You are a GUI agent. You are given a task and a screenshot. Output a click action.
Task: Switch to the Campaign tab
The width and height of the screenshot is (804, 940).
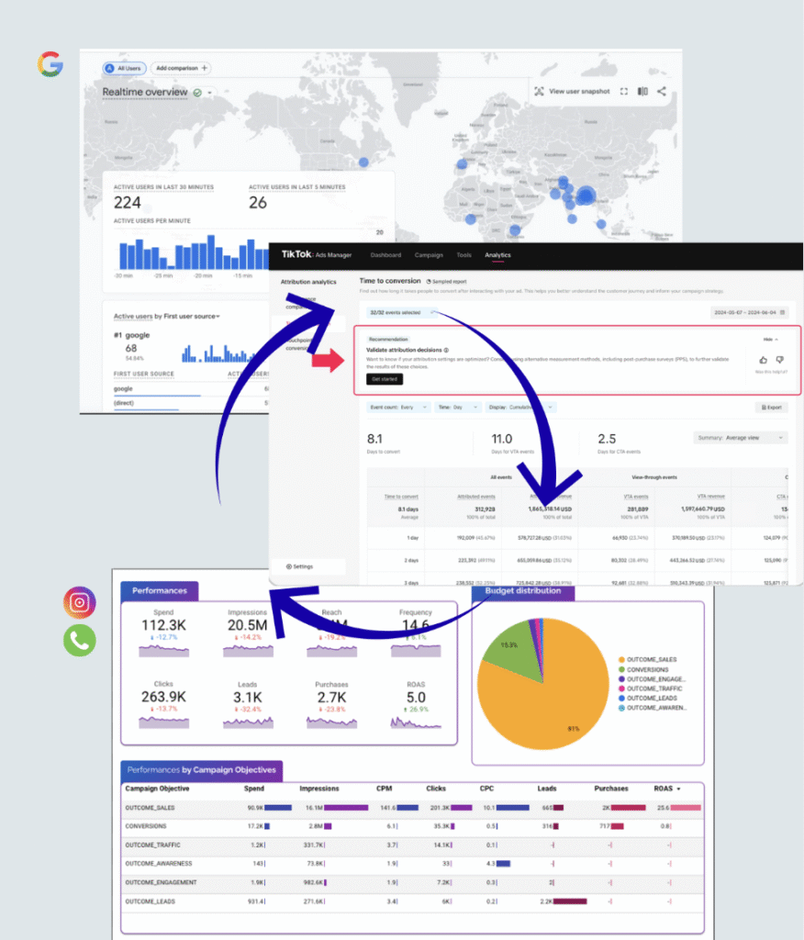pos(429,255)
